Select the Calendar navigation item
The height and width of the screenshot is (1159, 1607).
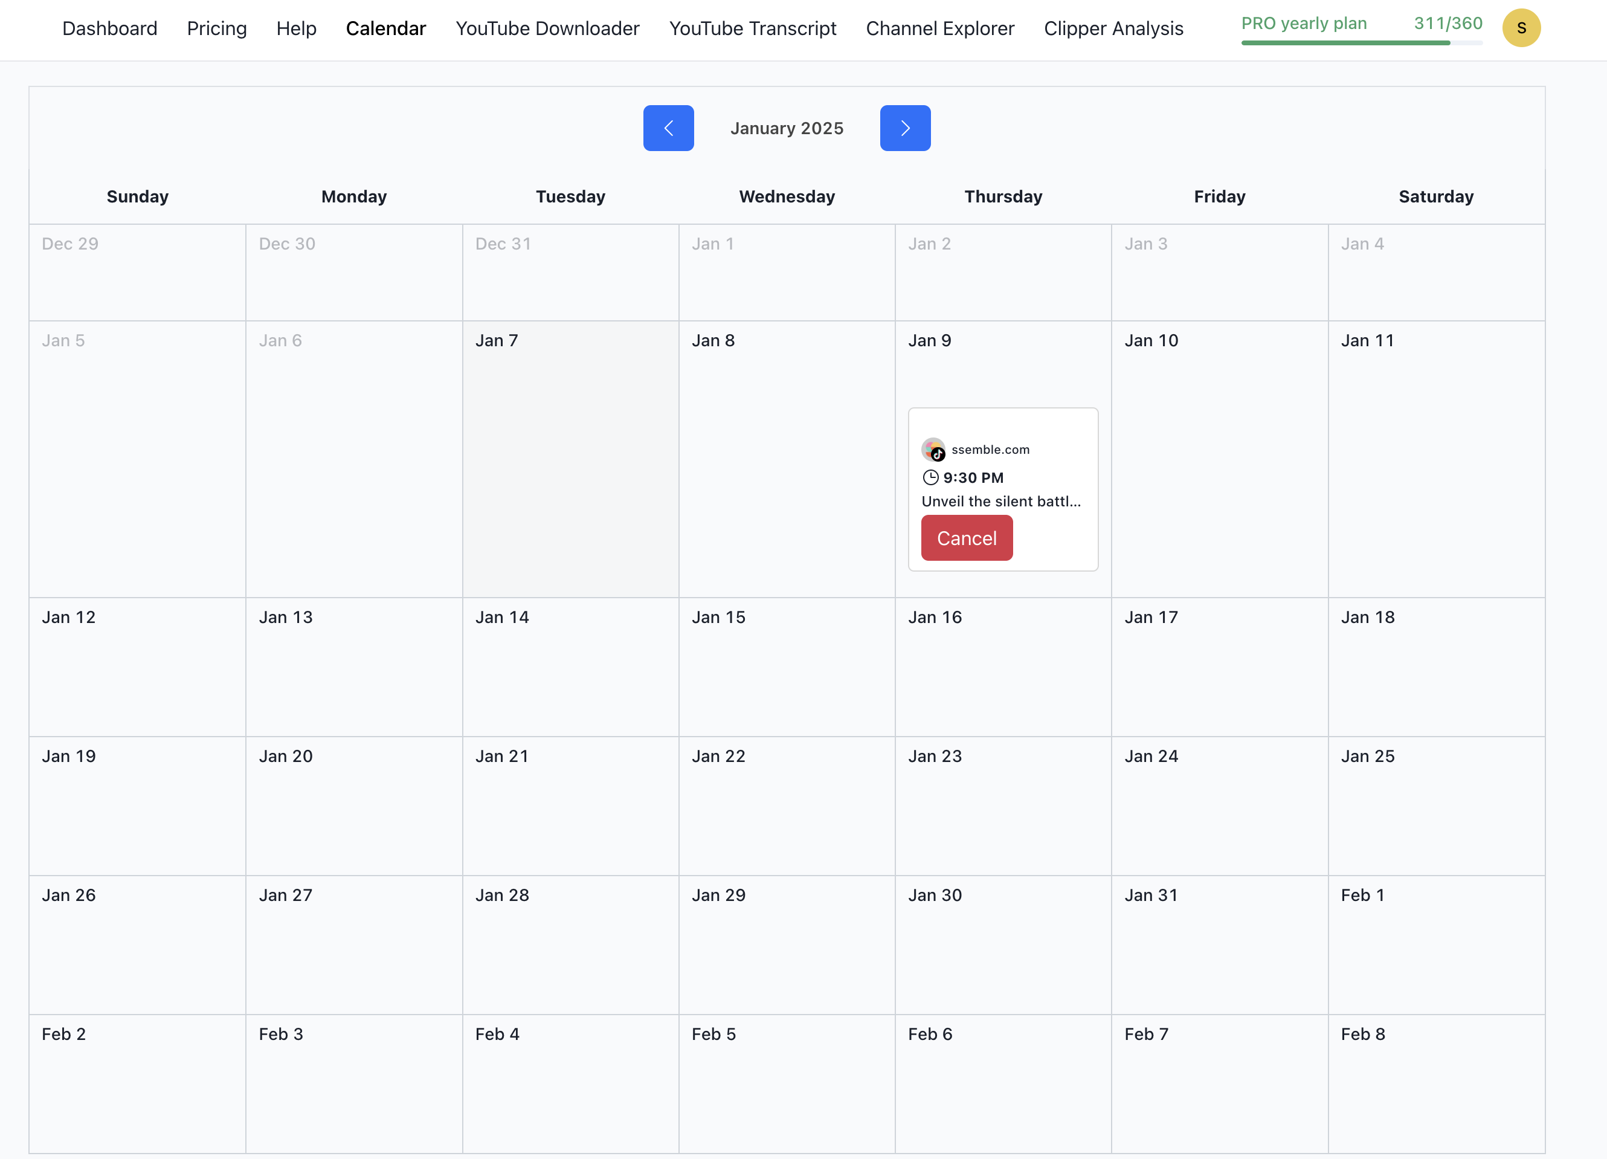tap(385, 28)
